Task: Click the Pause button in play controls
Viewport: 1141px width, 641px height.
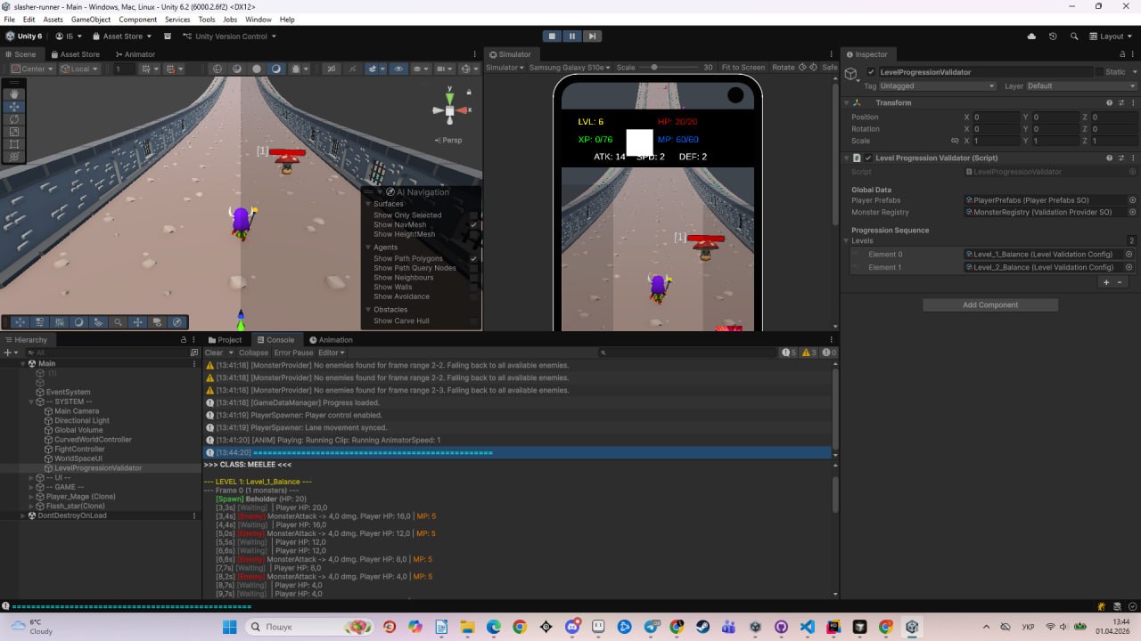Action: [571, 37]
